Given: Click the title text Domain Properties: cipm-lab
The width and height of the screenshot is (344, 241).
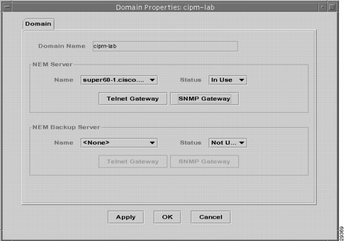Looking at the screenshot, I should [x=165, y=7].
